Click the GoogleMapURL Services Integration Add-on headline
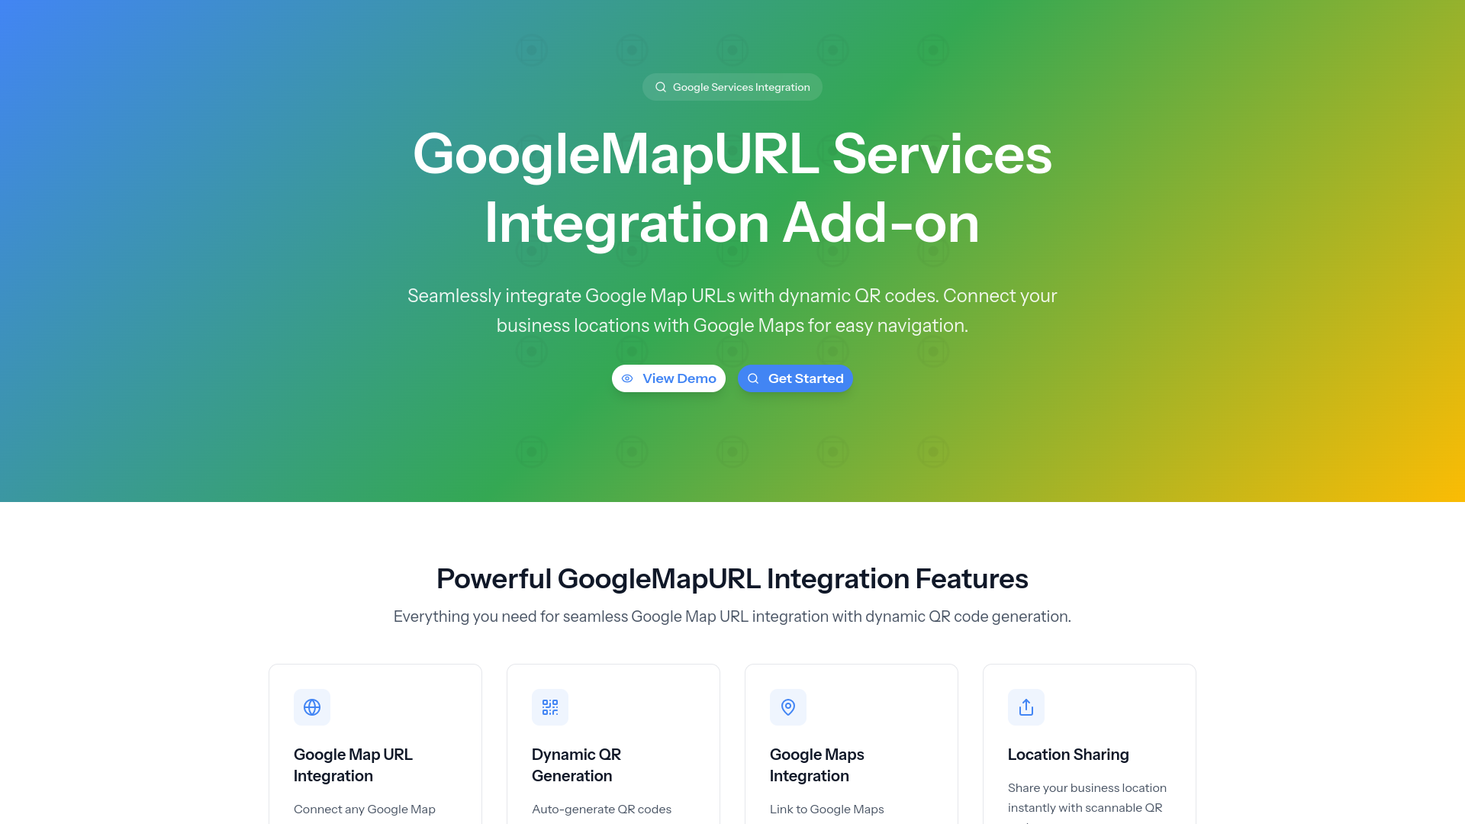The image size is (1465, 824). pyautogui.click(x=732, y=188)
